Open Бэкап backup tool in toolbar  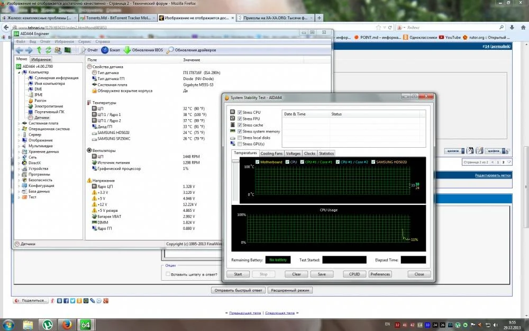[x=110, y=50]
